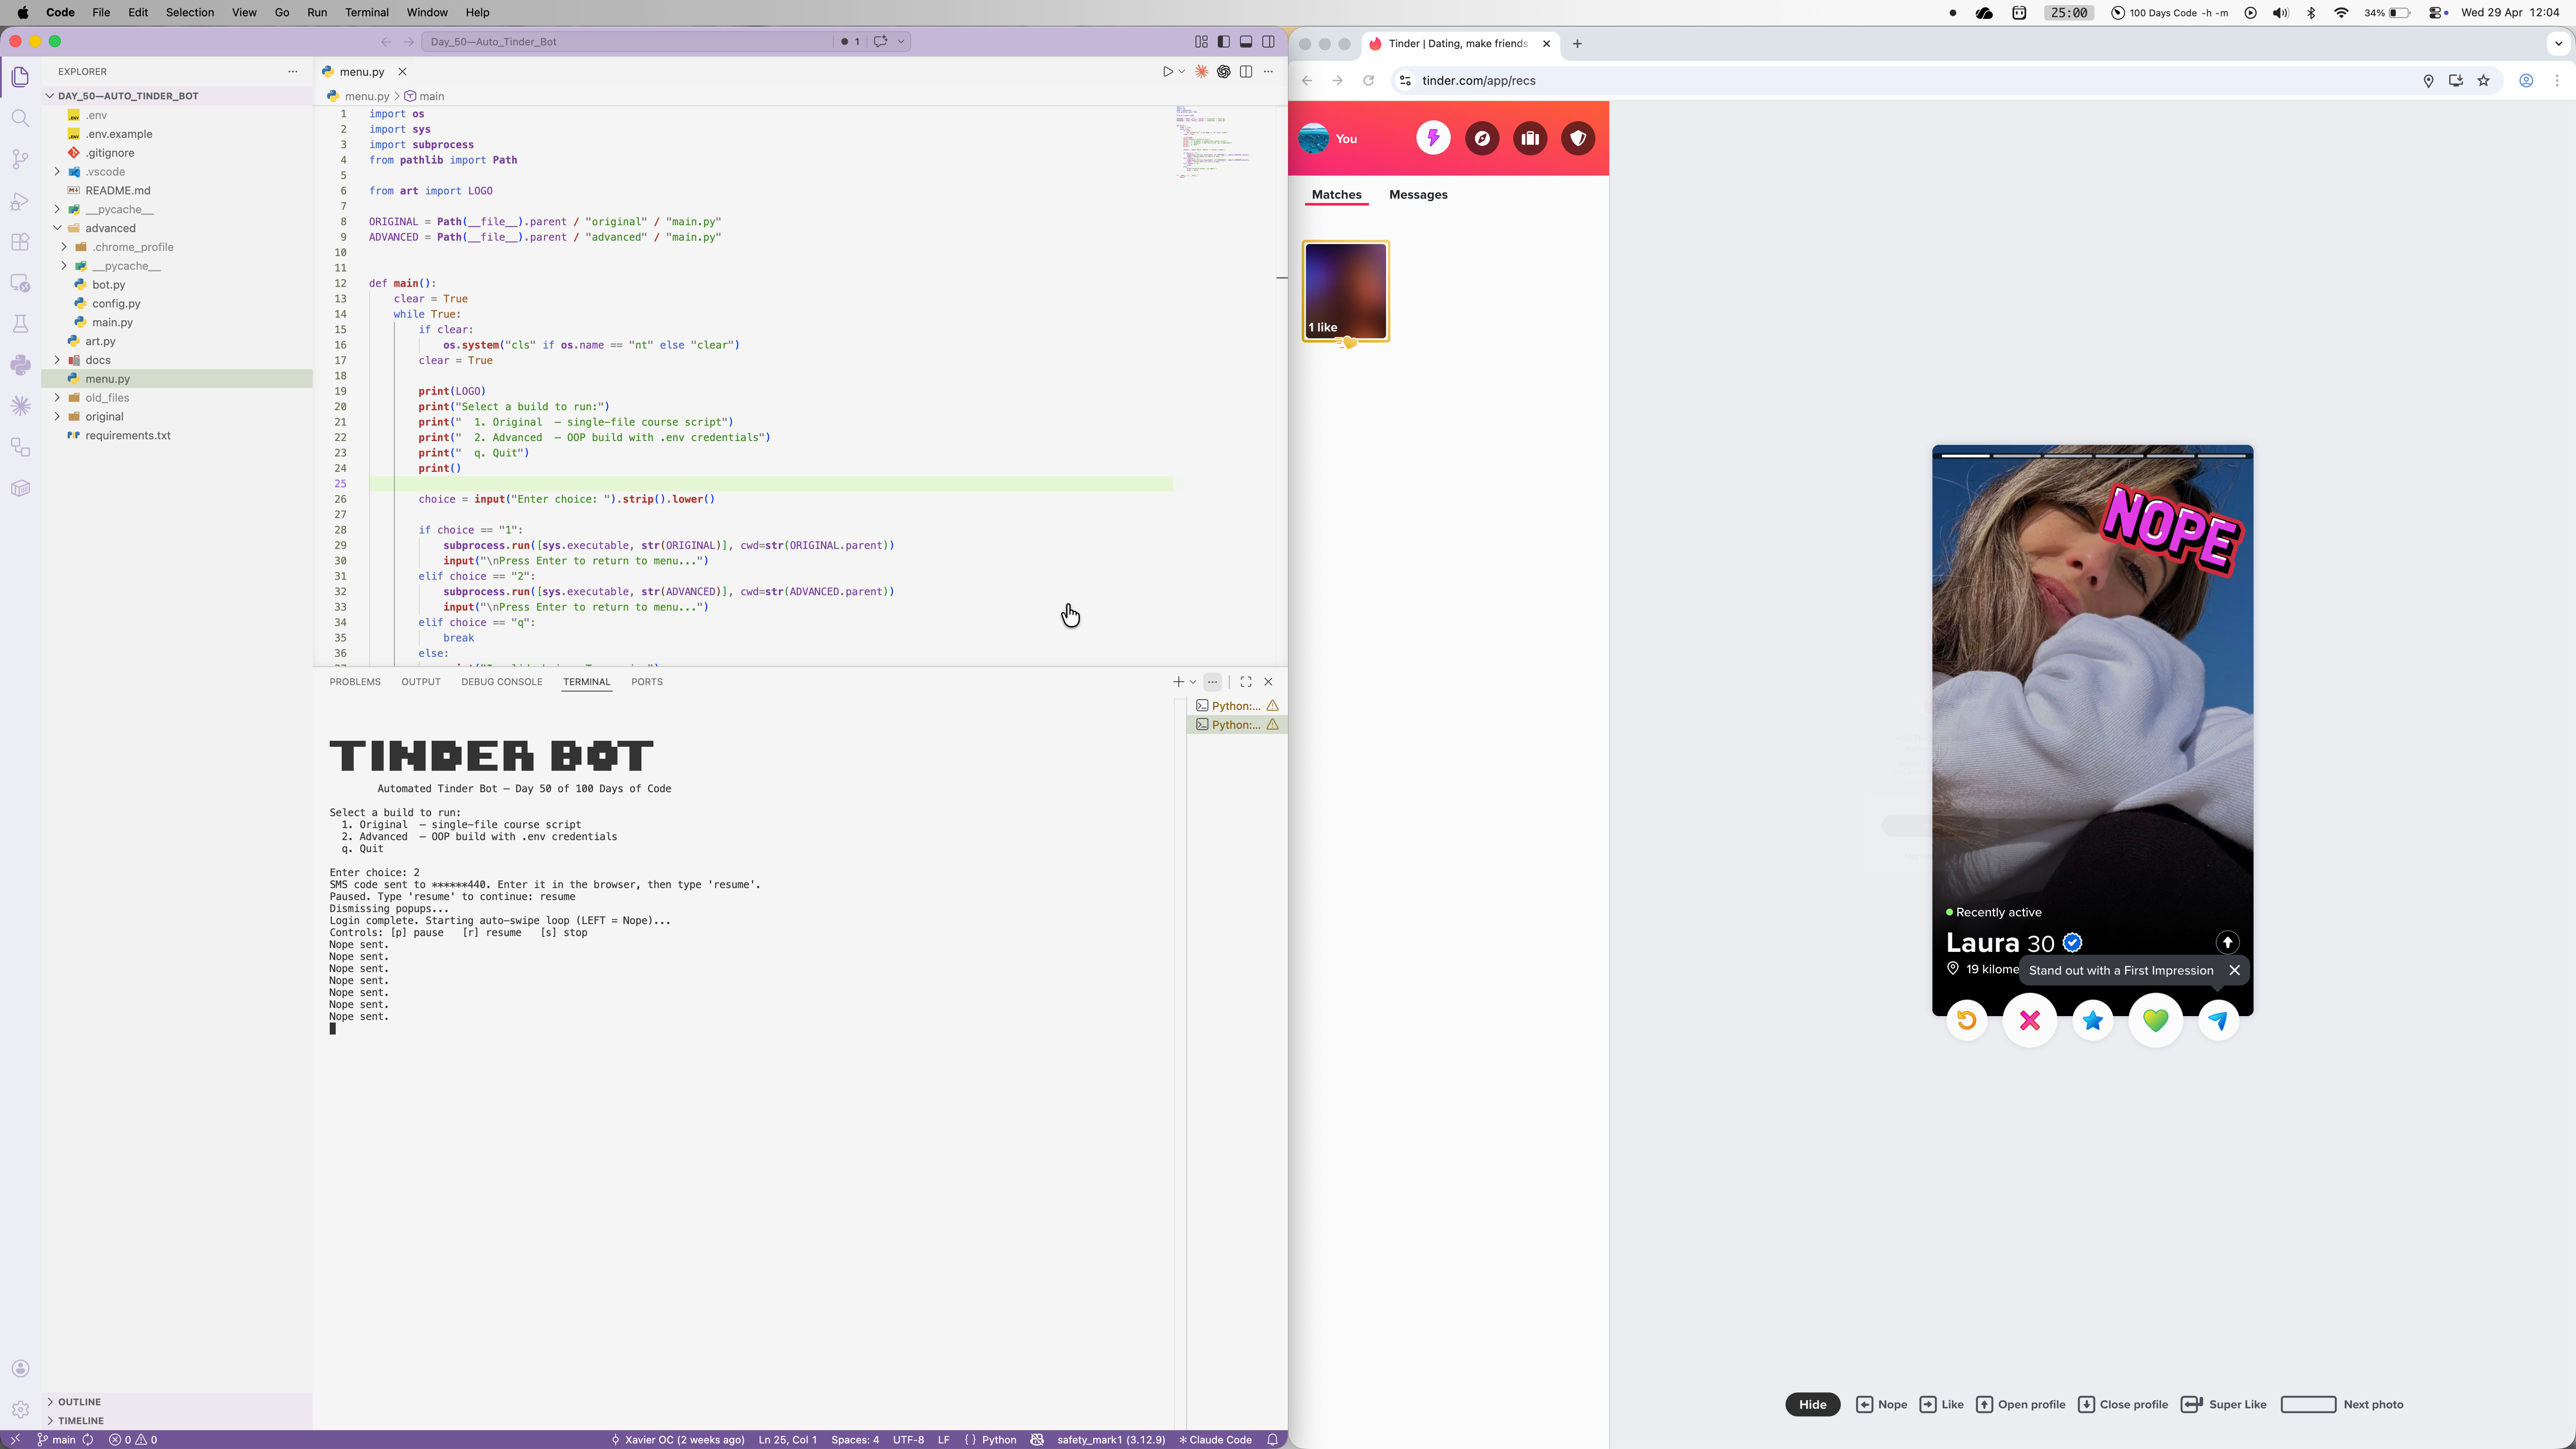Maximize the terminal panel size
2576x1449 pixels.
tap(1246, 682)
